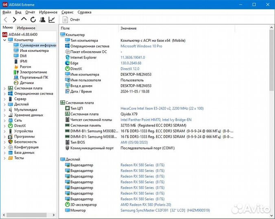Click the Портативный ПК laptop icon

click(16, 77)
